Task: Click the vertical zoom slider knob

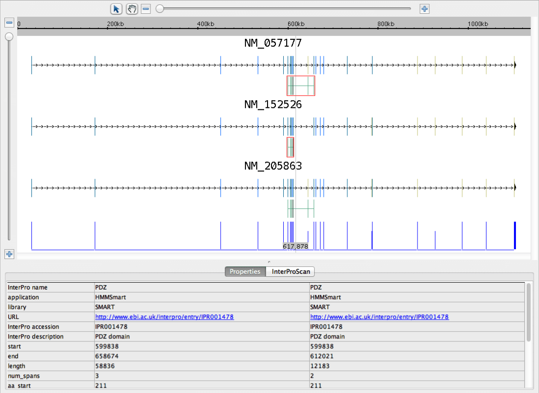Action: coord(9,37)
